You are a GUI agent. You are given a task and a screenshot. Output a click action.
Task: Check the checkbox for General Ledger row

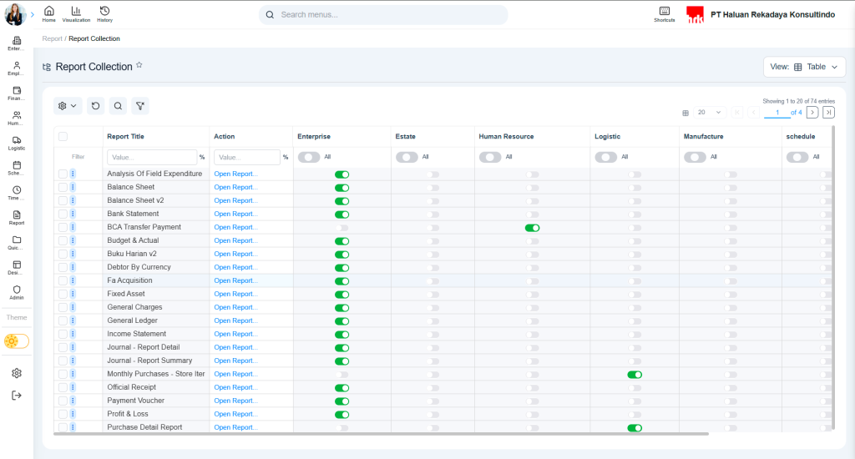click(x=63, y=320)
